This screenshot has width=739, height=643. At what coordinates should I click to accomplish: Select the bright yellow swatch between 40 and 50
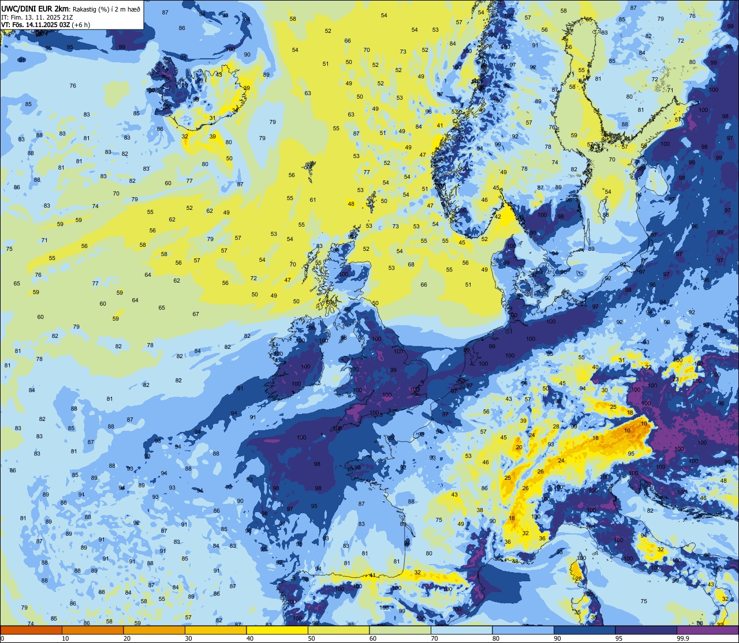pyautogui.click(x=277, y=630)
